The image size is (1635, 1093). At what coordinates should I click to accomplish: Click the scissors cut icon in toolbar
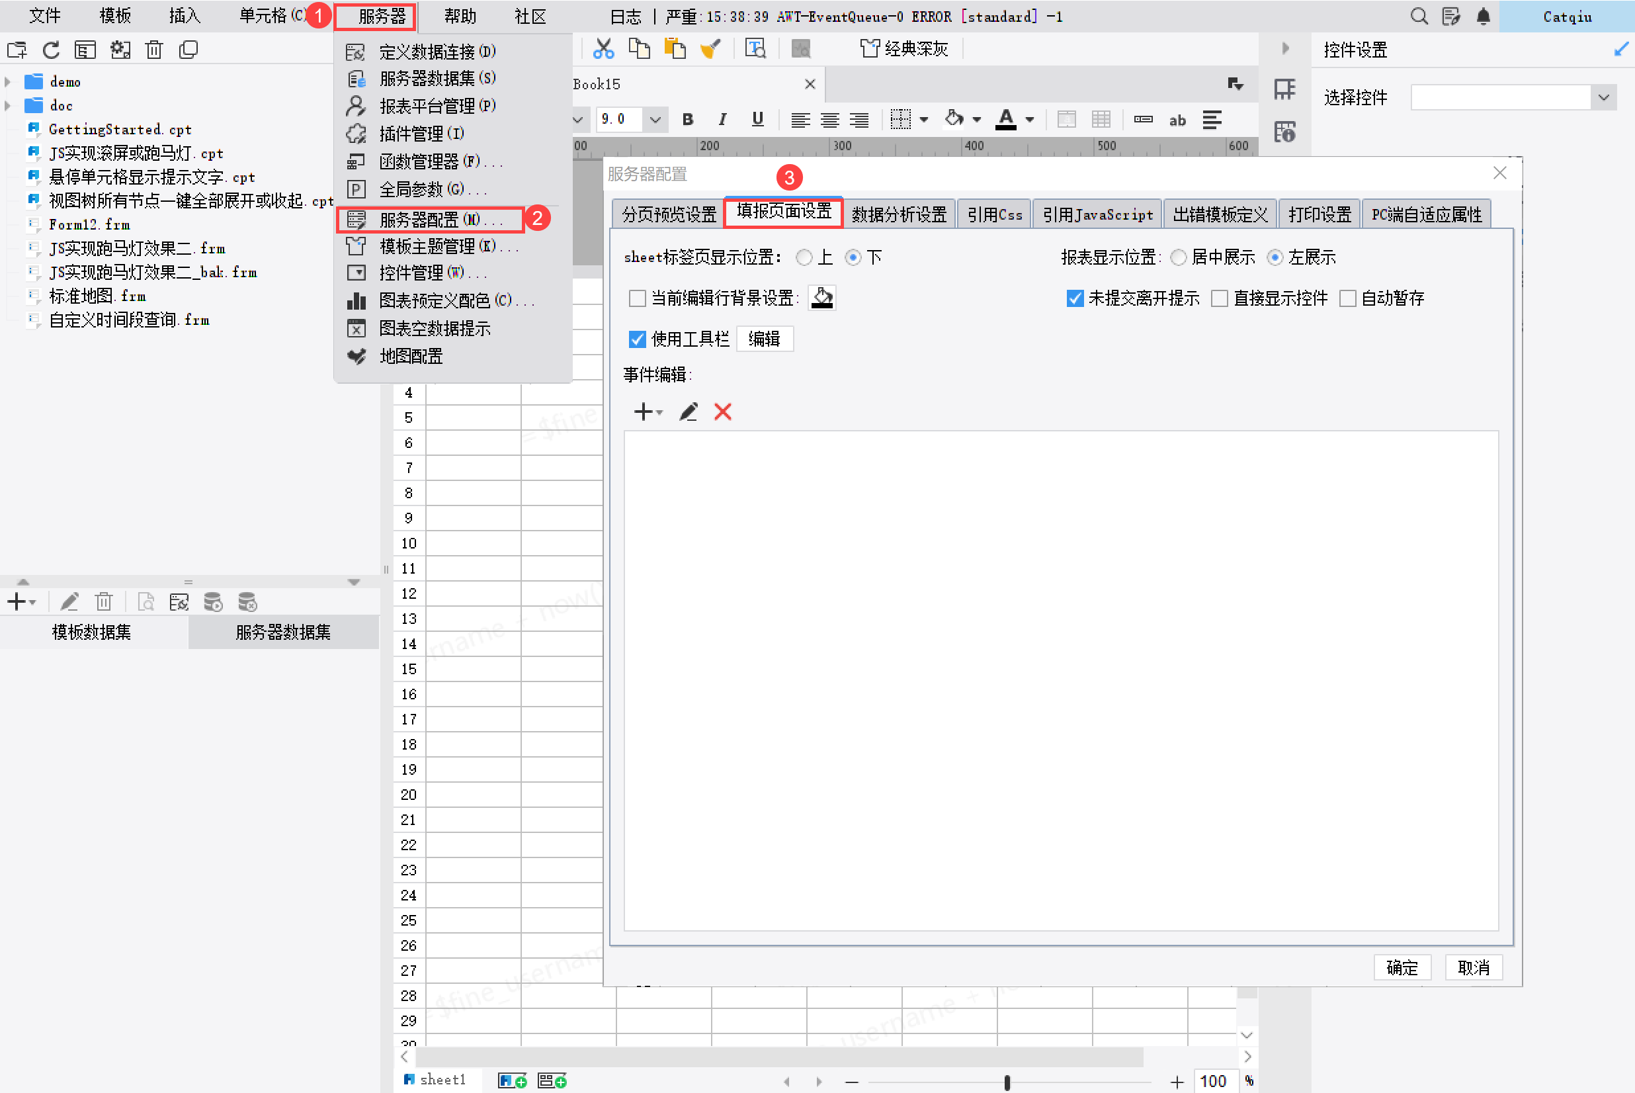tap(603, 49)
